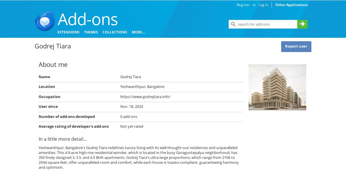Click the In a little more detail heading
The width and height of the screenshot is (346, 173).
(x=63, y=139)
